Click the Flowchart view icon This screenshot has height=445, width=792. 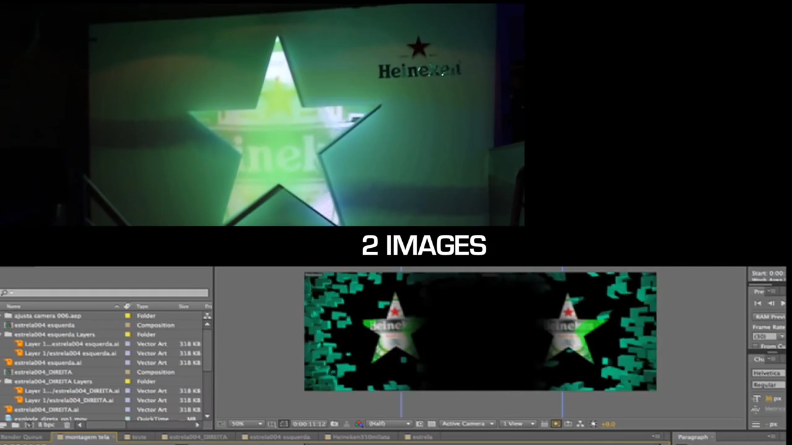pyautogui.click(x=580, y=425)
